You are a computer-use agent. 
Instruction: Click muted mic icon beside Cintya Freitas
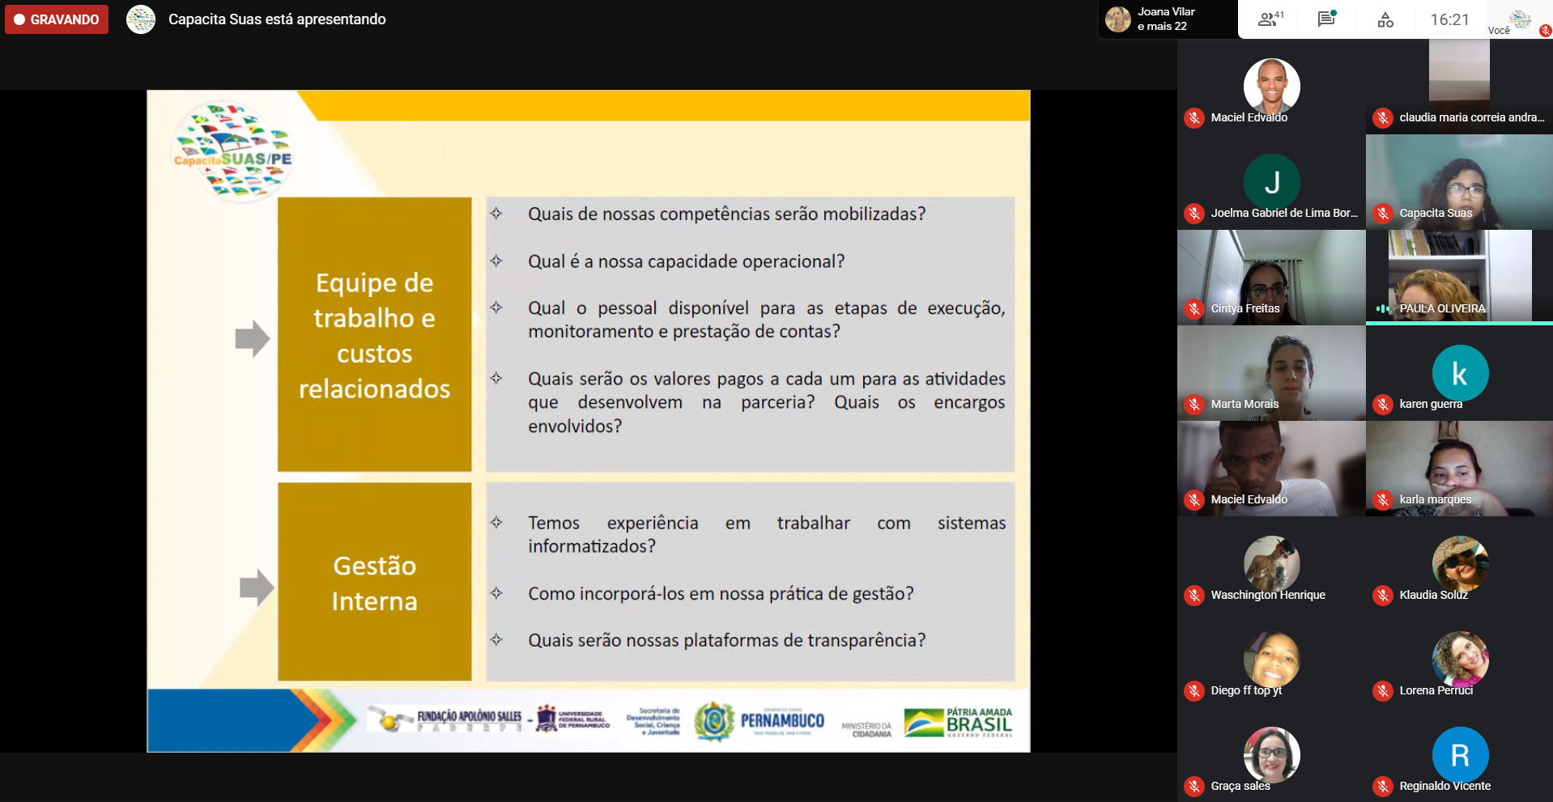1194,308
